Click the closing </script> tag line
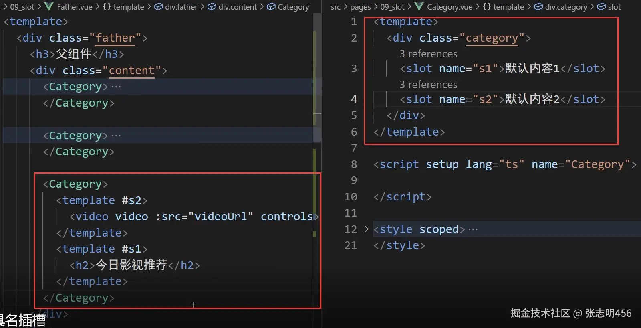The image size is (641, 328). pyautogui.click(x=403, y=197)
